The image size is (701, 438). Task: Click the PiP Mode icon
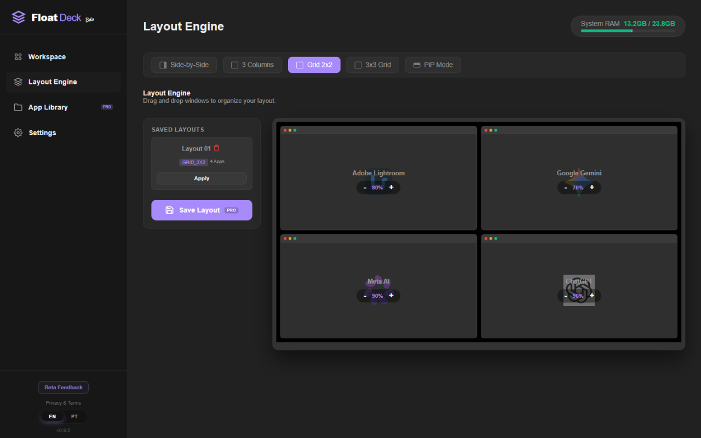[x=417, y=65]
